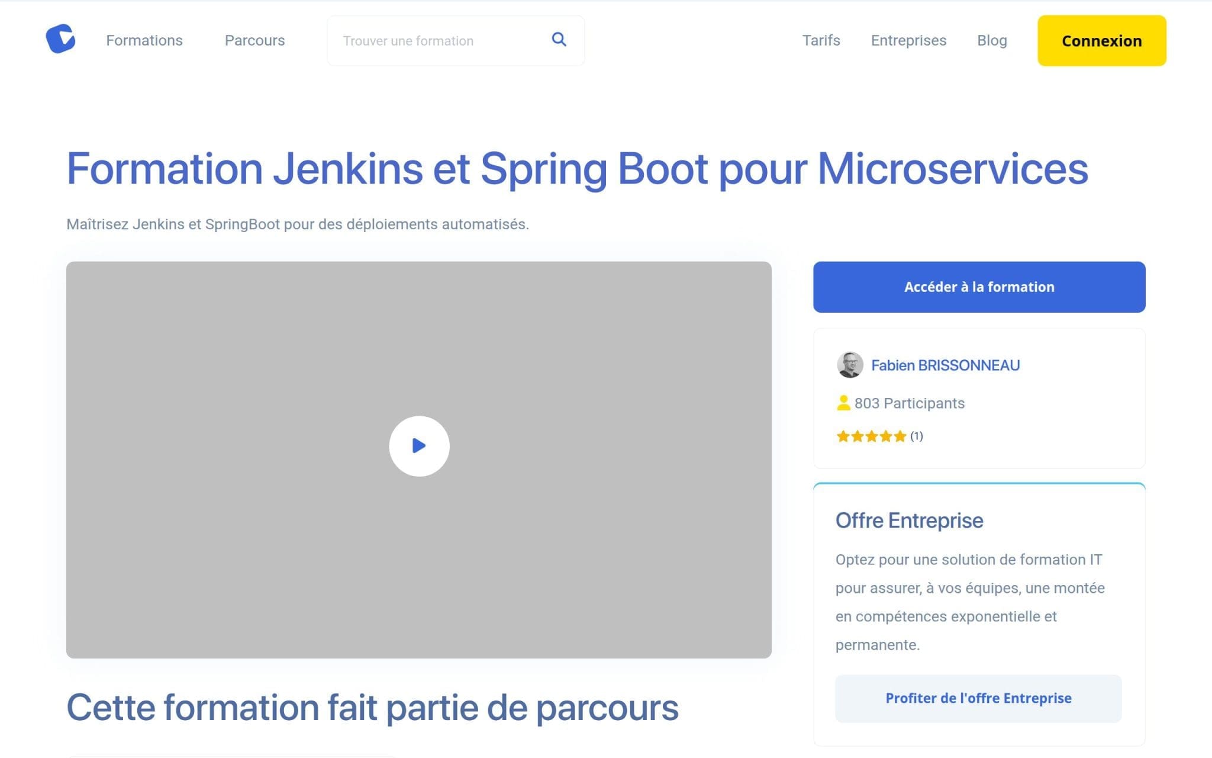Click the blue site logo
The width and height of the screenshot is (1212, 758).
60,39
